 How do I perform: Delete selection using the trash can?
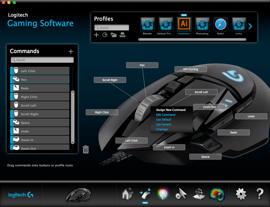[86, 149]
